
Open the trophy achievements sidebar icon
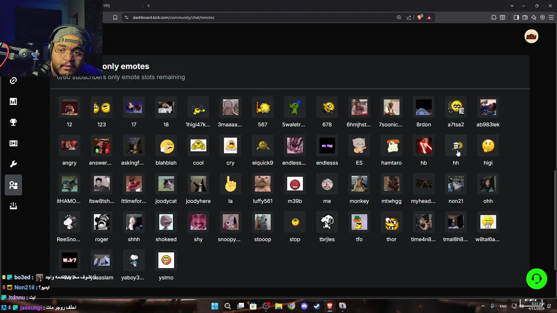(13, 122)
